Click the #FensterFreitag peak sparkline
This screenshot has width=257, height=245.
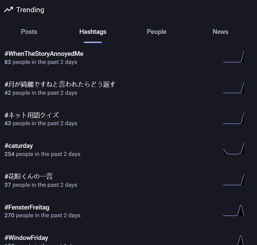234,210
